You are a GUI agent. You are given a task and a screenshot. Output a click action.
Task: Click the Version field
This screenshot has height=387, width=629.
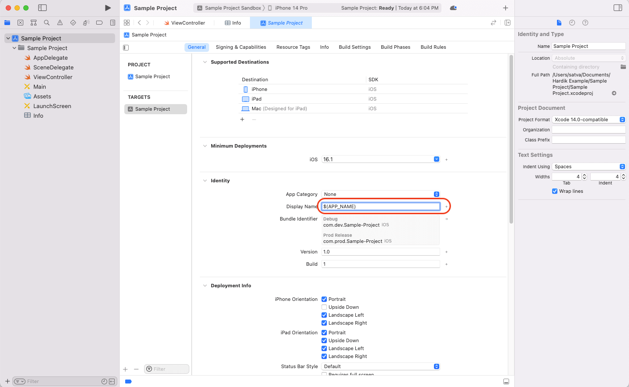[381, 252]
